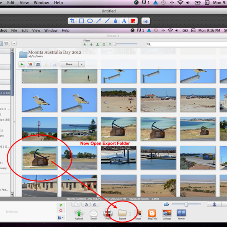Switch to tree folder view
The width and height of the screenshot is (227, 227).
coord(6,44)
